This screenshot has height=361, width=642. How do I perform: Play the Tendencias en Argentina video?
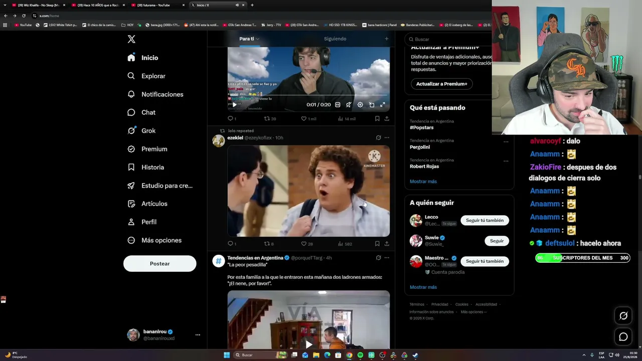[308, 344]
